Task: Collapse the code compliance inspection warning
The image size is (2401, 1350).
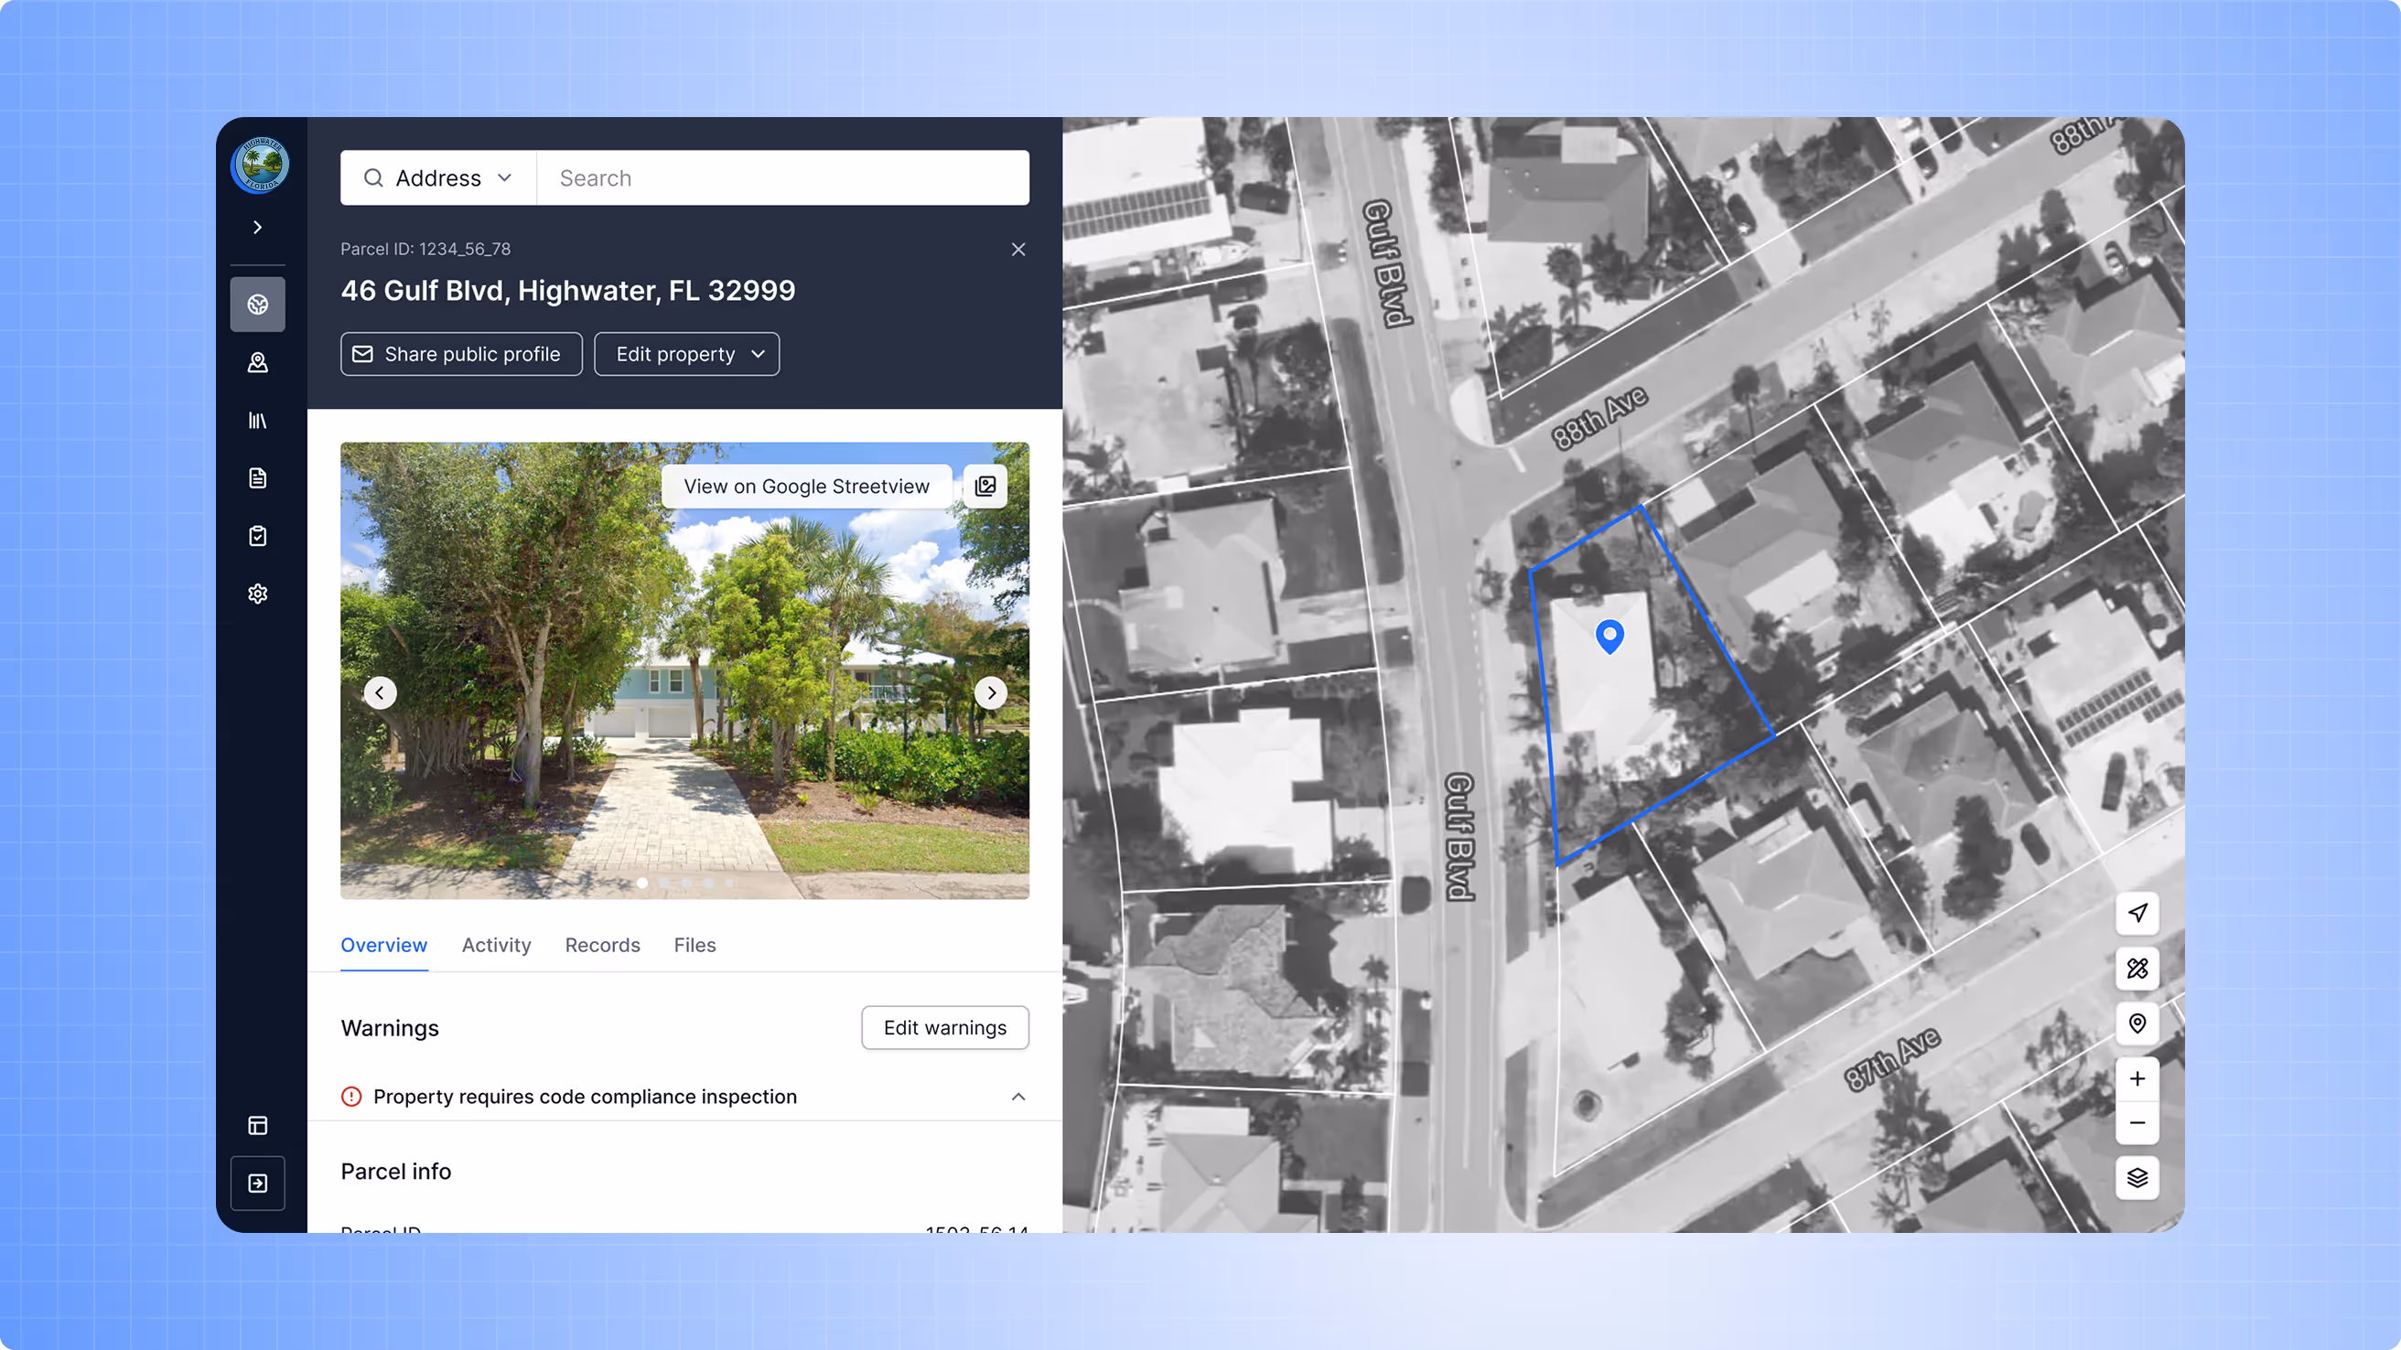Action: coord(1017,1097)
